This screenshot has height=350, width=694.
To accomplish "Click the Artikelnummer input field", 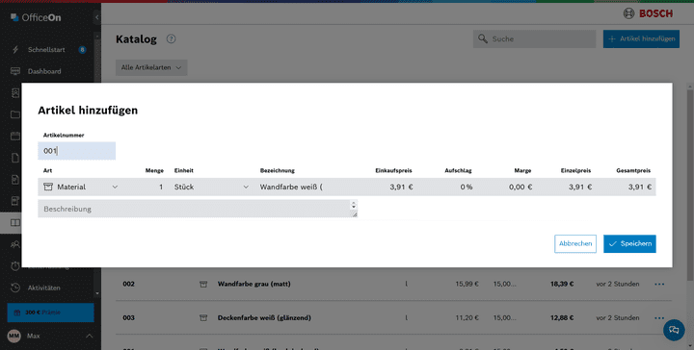I will pos(76,151).
